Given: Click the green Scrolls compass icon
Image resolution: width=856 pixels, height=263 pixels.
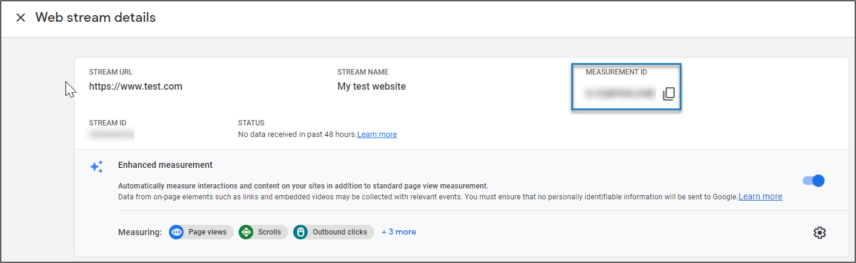Looking at the screenshot, I should point(246,232).
